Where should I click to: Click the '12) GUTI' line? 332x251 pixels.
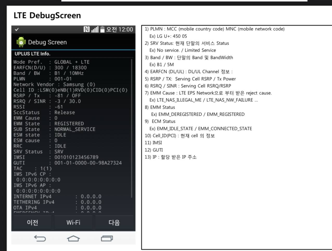click(154, 150)
